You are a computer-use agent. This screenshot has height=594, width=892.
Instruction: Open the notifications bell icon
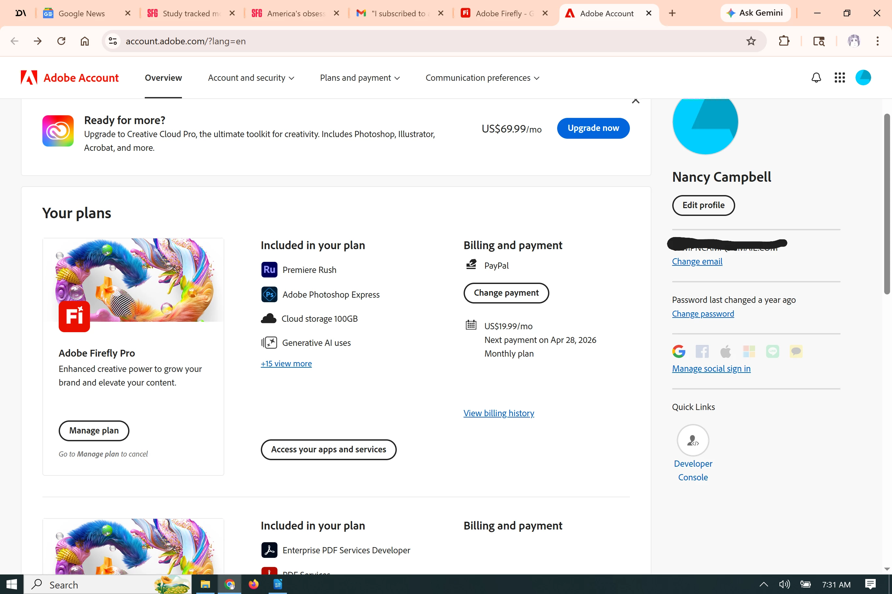[x=816, y=78]
